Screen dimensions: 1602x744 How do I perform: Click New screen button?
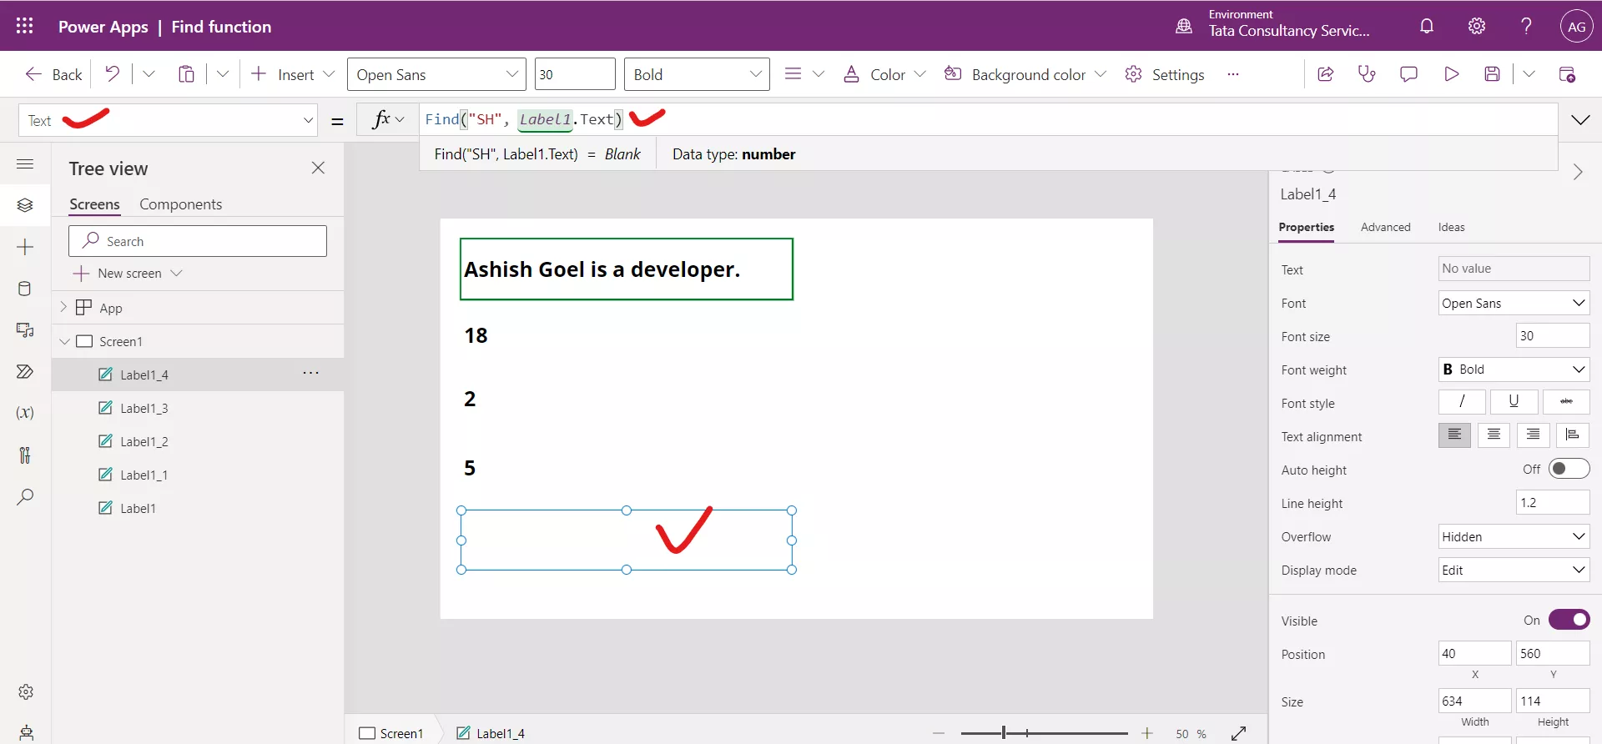[x=128, y=273]
